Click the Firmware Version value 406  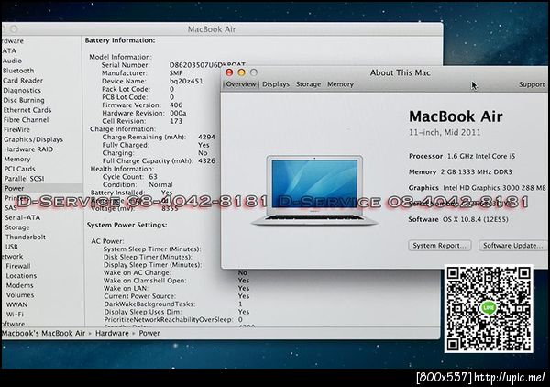tap(176, 105)
